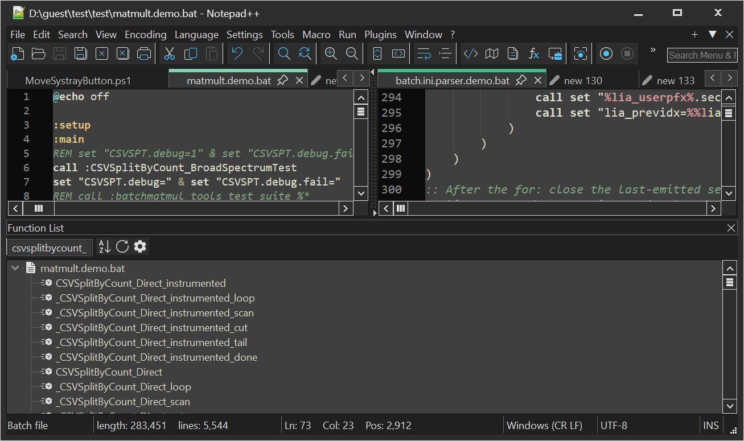Click the Folder as Workspace icon
This screenshot has width=744, height=441.
click(x=555, y=54)
